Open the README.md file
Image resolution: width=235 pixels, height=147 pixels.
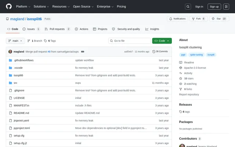click(21, 113)
